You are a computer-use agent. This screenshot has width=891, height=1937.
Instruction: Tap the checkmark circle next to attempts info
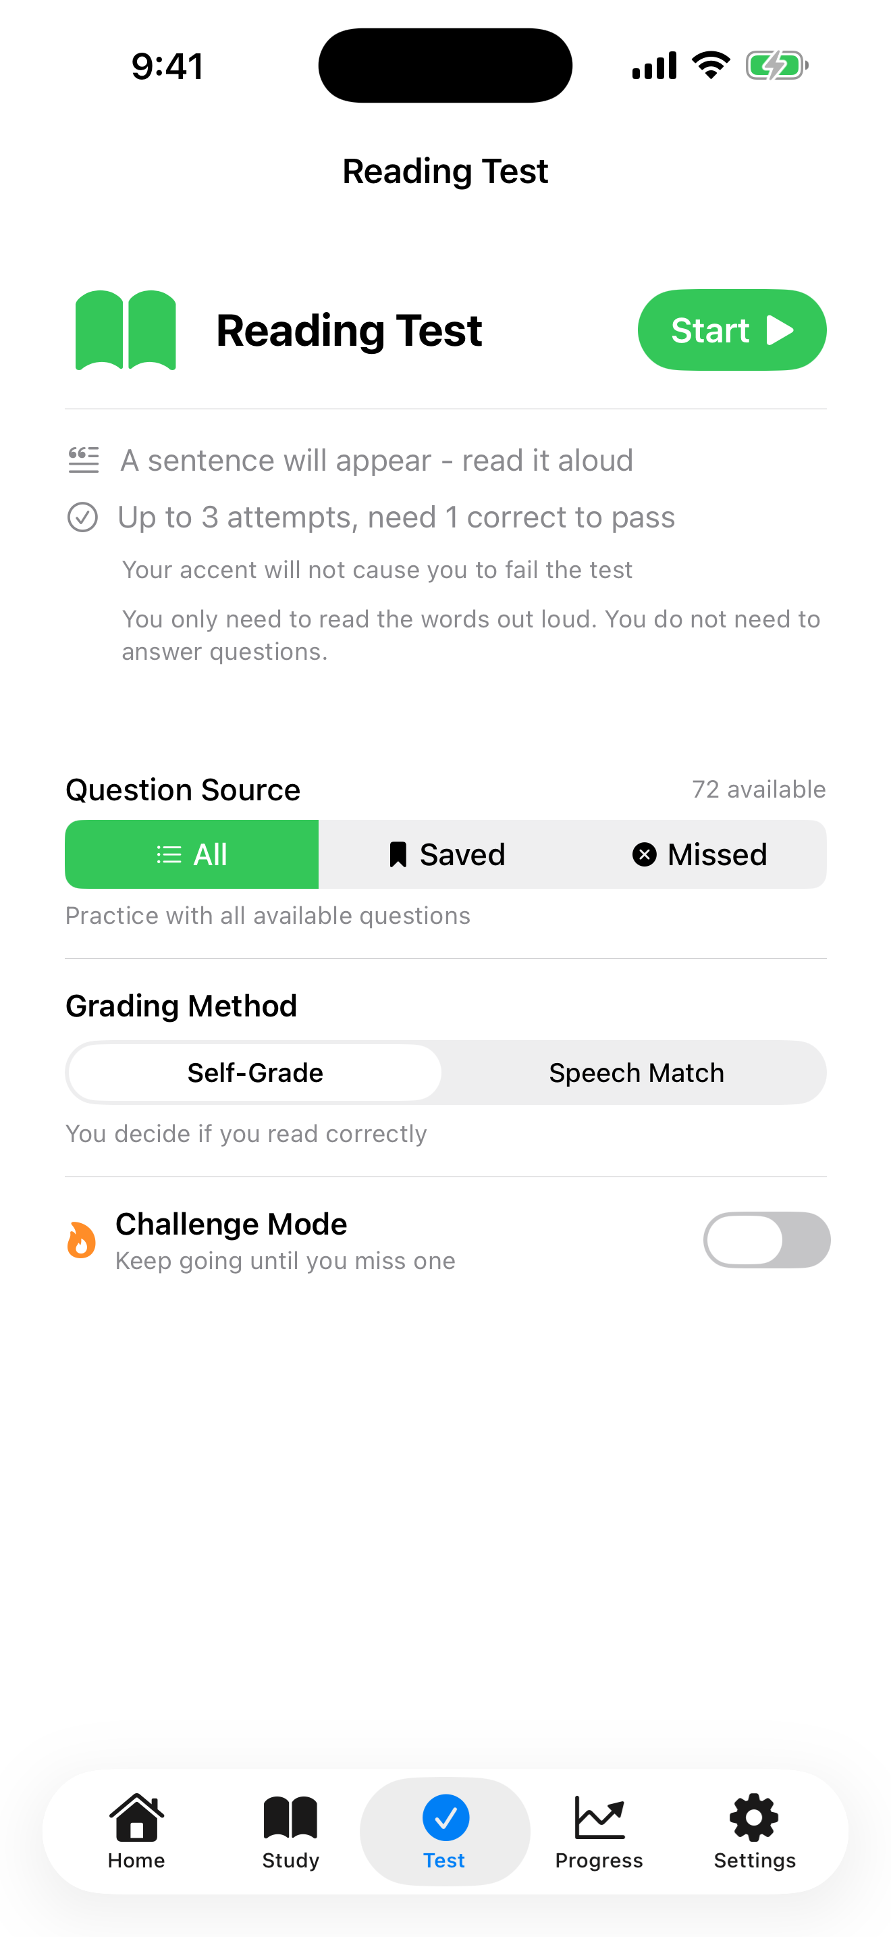(x=84, y=517)
